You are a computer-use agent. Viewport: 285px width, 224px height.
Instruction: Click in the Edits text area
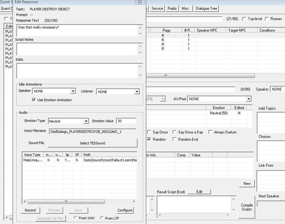coord(77,71)
